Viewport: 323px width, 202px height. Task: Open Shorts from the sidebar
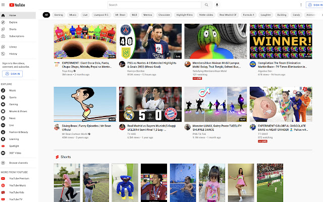click(18, 29)
